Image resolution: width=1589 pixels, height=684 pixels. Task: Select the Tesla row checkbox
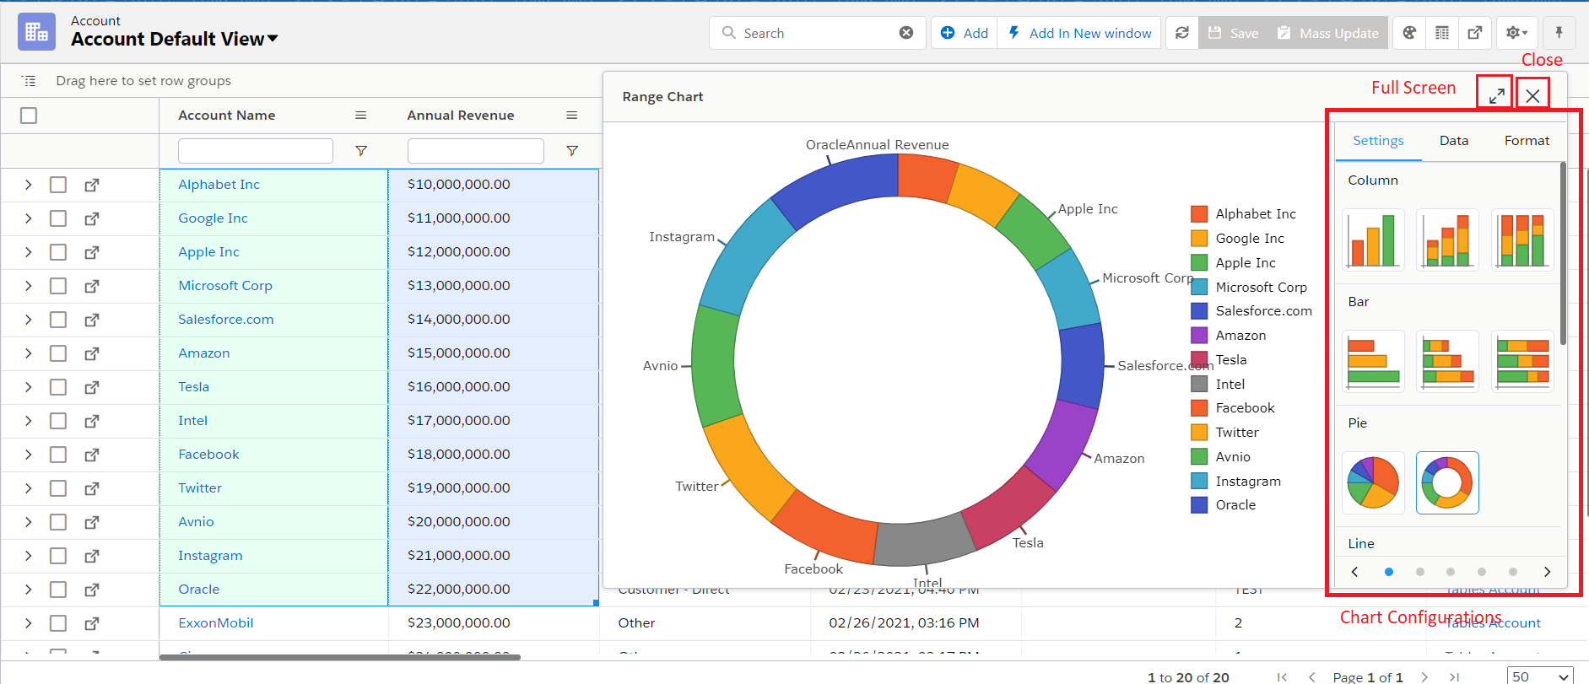tap(58, 387)
